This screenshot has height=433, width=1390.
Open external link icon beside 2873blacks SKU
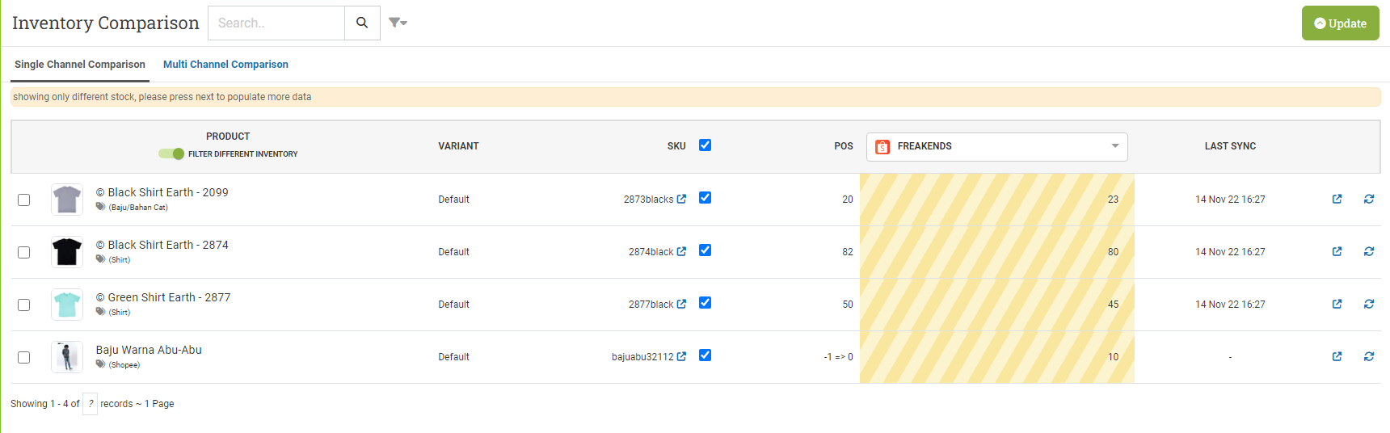pyautogui.click(x=681, y=199)
